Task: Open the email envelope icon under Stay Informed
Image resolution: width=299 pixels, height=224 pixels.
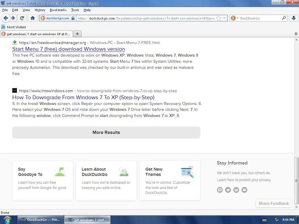Action: click(x=244, y=190)
